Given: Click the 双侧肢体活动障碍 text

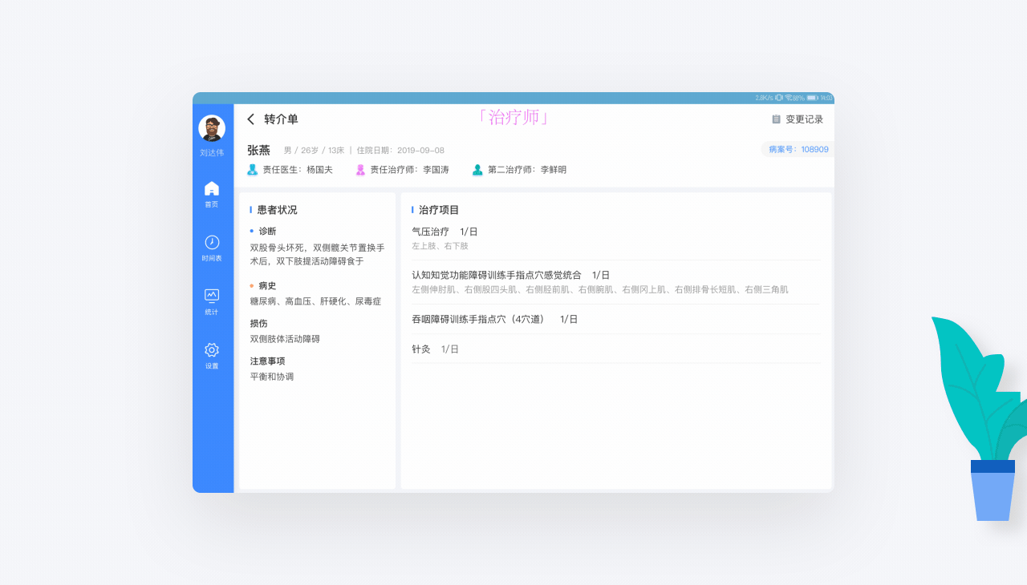Looking at the screenshot, I should click(285, 339).
